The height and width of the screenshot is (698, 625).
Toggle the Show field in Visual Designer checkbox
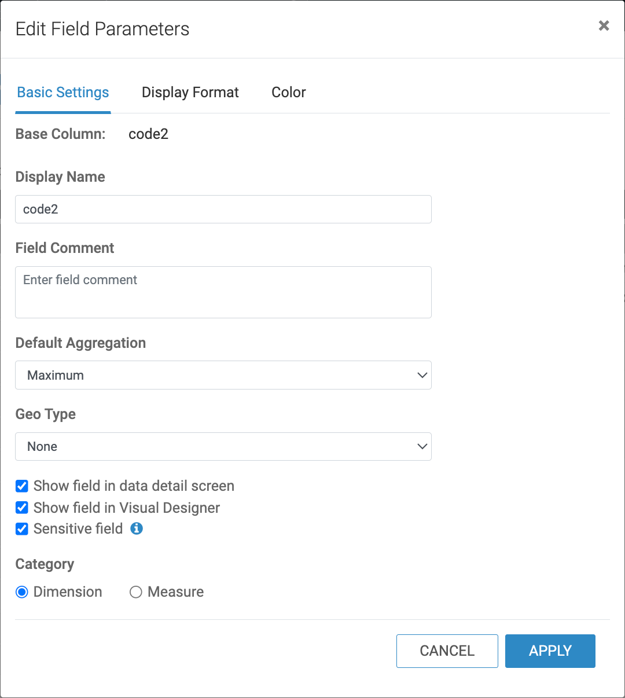[22, 508]
